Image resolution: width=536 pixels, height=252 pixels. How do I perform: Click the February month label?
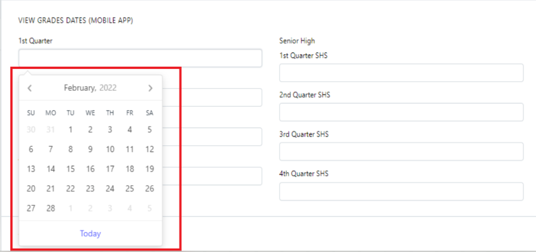coord(81,88)
